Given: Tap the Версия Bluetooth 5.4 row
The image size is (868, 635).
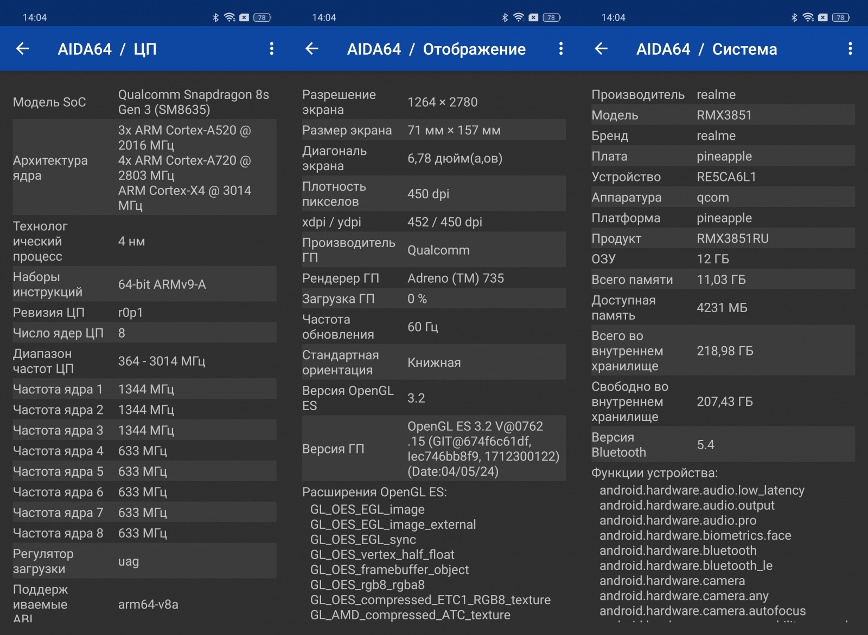Looking at the screenshot, I should 723,445.
